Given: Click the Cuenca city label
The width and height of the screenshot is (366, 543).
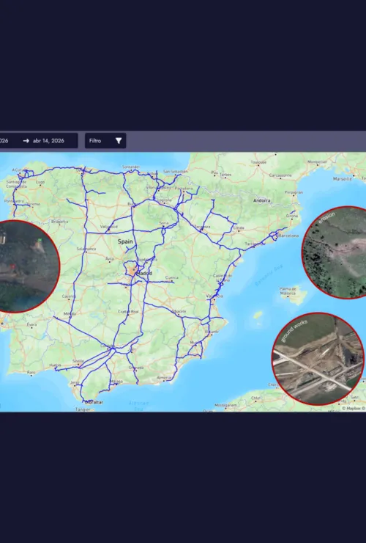Looking at the screenshot, I should (x=172, y=277).
